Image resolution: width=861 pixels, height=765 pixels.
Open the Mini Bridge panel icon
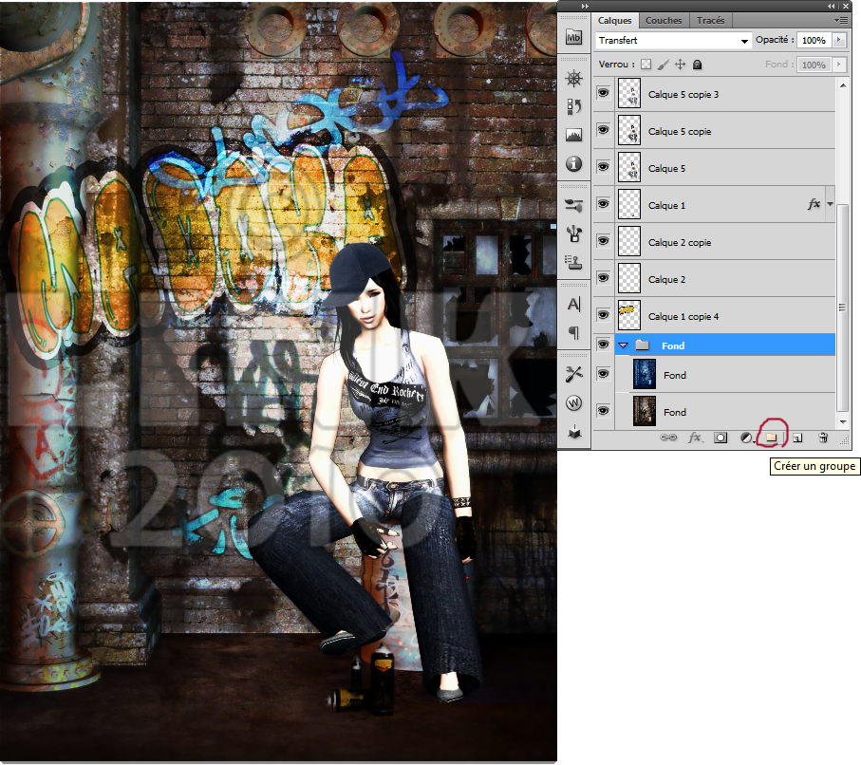[x=573, y=39]
